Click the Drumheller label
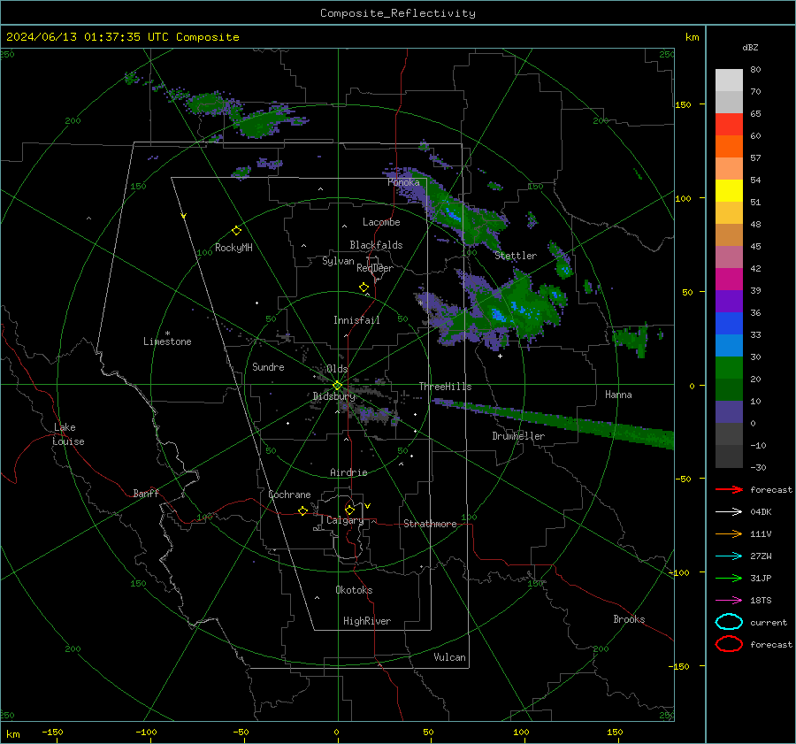796x744 pixels. click(518, 436)
